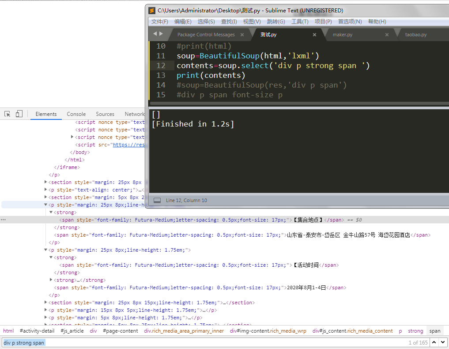Image resolution: width=449 pixels, height=349 pixels.
Task: Select div#img-content.rich_media_wrp in breadcrumb
Action: (x=268, y=330)
